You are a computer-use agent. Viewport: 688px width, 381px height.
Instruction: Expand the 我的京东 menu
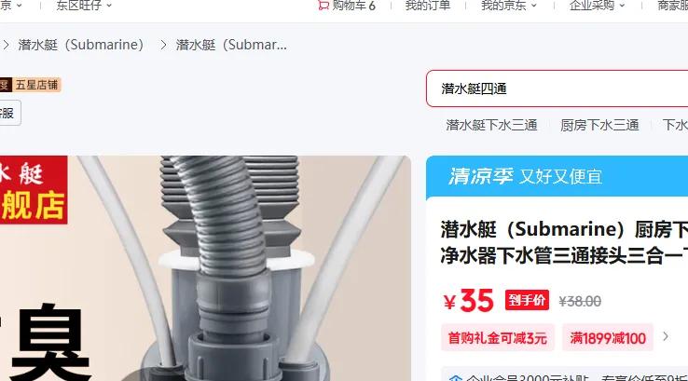coord(509,6)
